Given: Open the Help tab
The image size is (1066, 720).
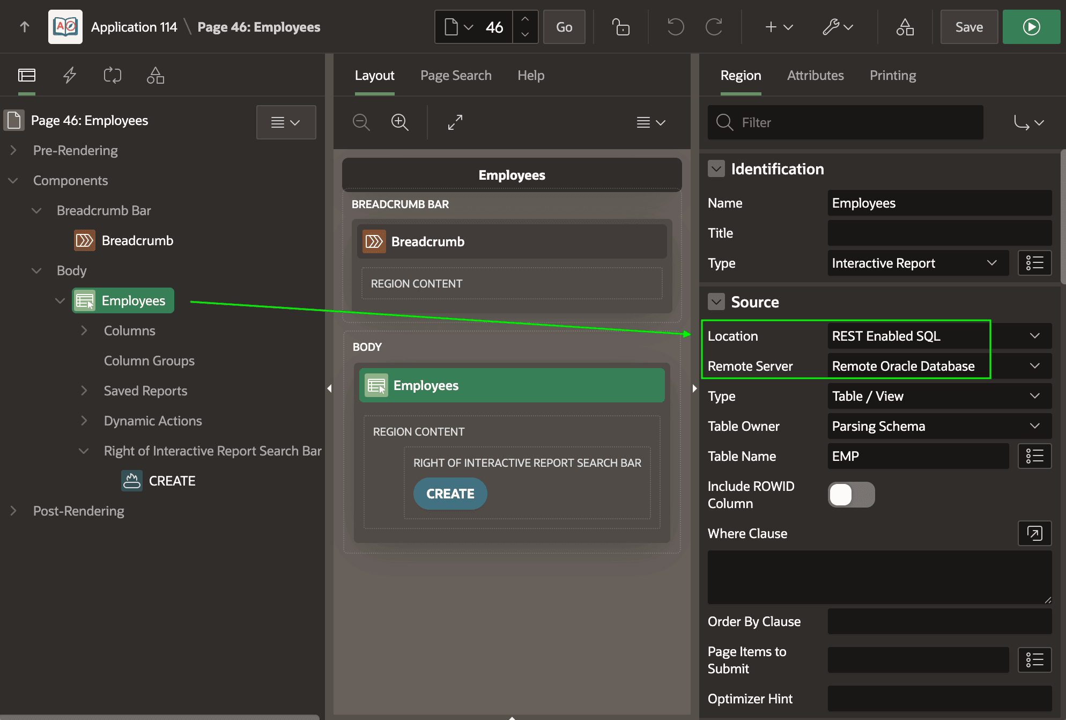Looking at the screenshot, I should click(531, 76).
